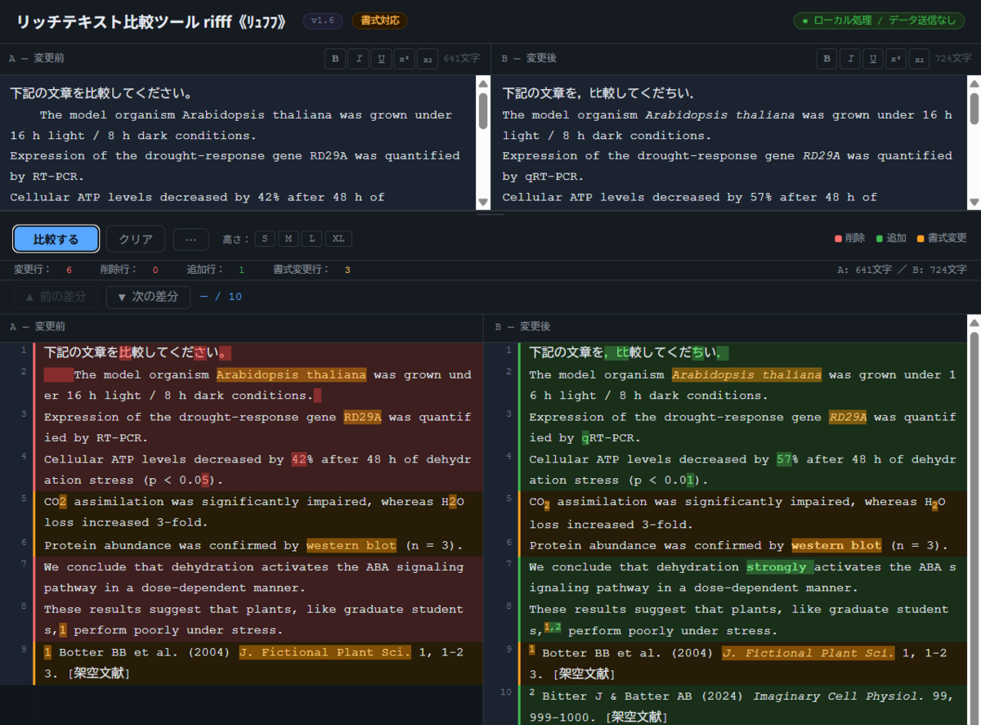
Task: Click highlighted 'western blot' in diff A
Action: tap(352, 545)
